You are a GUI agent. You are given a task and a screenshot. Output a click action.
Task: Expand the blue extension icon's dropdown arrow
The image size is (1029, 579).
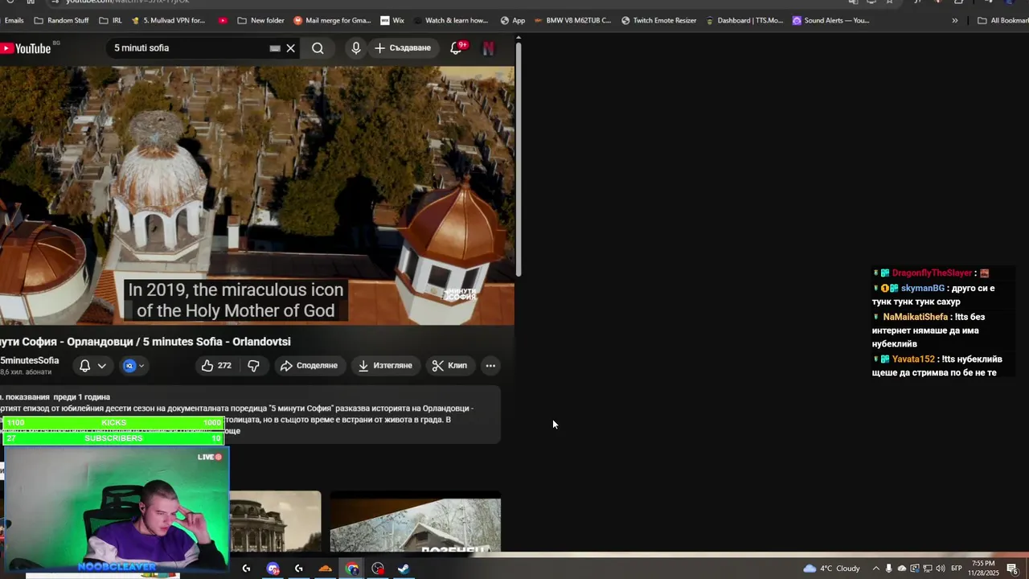141,366
